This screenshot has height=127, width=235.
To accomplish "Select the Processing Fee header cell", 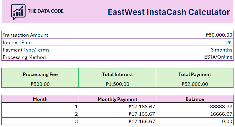I will click(40, 74).
